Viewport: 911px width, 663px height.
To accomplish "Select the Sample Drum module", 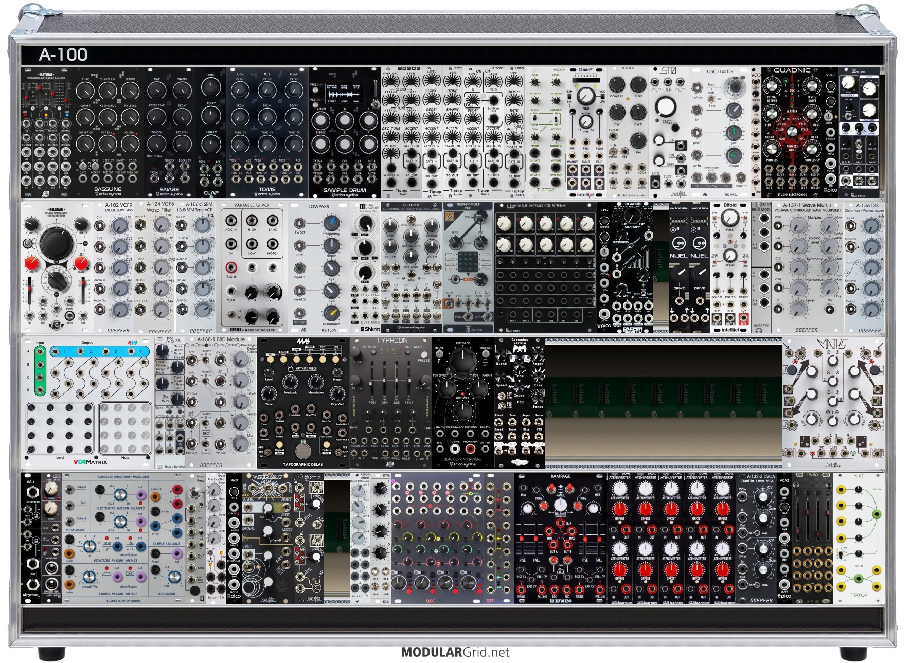I will tap(345, 133).
